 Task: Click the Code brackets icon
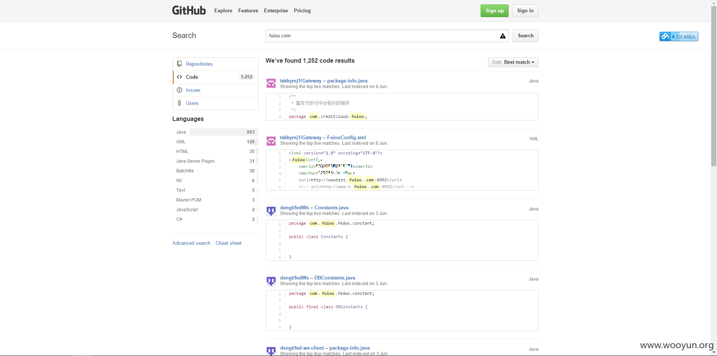pyautogui.click(x=180, y=77)
